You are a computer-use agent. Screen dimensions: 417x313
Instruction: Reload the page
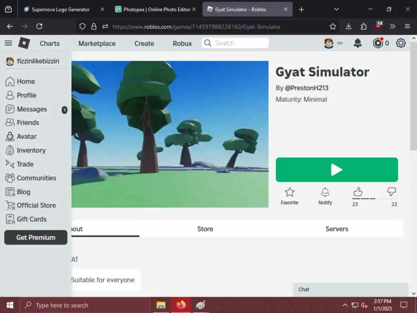point(40,26)
